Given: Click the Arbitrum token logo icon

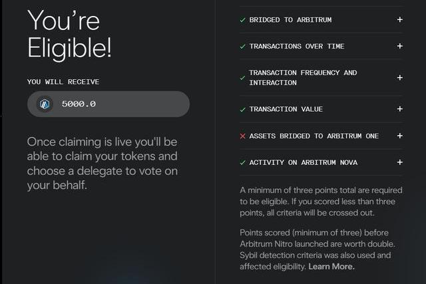Looking at the screenshot, I should pyautogui.click(x=45, y=104).
